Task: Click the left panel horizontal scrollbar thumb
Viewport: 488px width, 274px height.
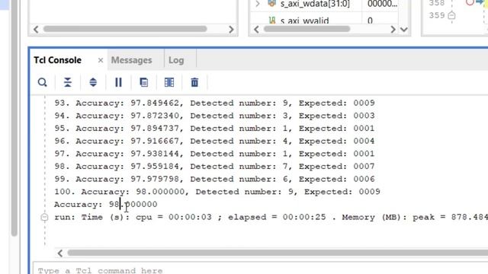Action: tap(125, 29)
